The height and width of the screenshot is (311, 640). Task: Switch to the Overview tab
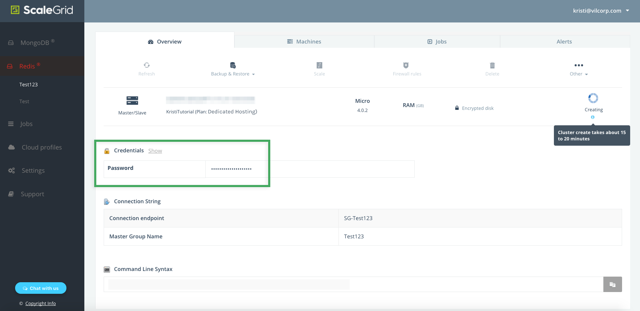[x=165, y=41]
